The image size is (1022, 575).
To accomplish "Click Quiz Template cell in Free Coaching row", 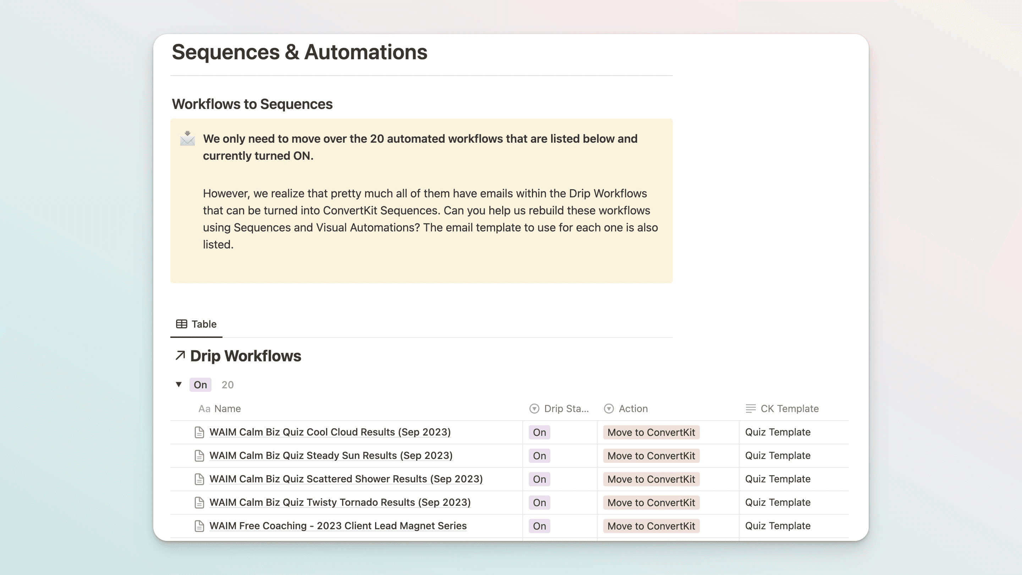I will pos(777,526).
